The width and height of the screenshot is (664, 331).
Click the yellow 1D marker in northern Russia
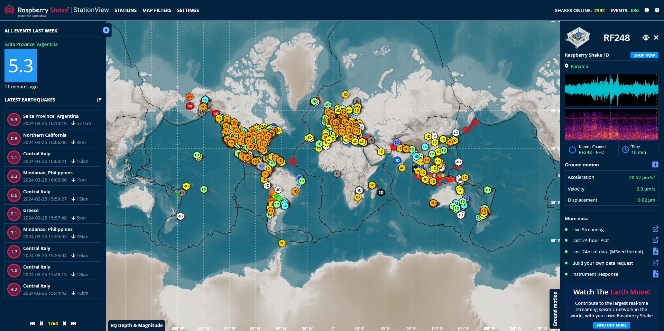click(x=345, y=94)
